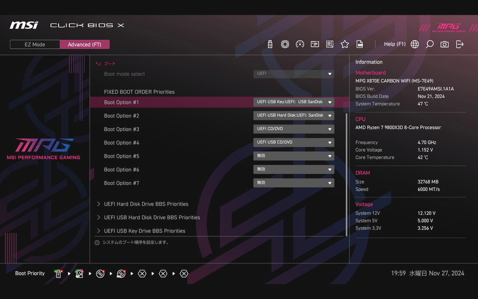
Task: Switch to the EZ Mode tab
Action: 35,45
